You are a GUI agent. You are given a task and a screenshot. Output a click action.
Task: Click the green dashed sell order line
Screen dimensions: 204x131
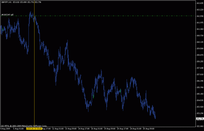[98, 16]
